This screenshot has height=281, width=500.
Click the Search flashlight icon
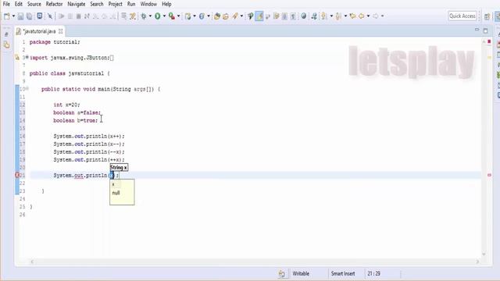[235, 16]
